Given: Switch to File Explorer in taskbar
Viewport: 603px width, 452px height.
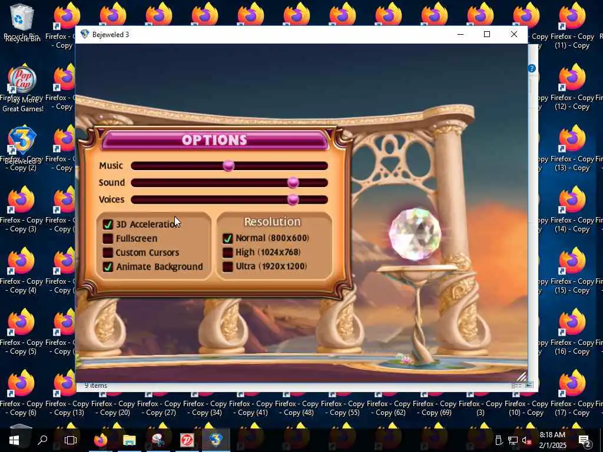Looking at the screenshot, I should tap(129, 440).
